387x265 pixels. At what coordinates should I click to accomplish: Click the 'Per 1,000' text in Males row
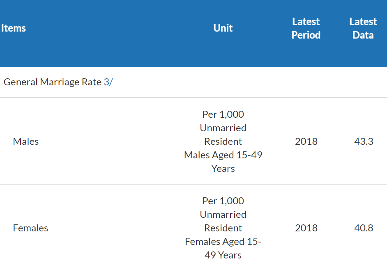pos(223,114)
